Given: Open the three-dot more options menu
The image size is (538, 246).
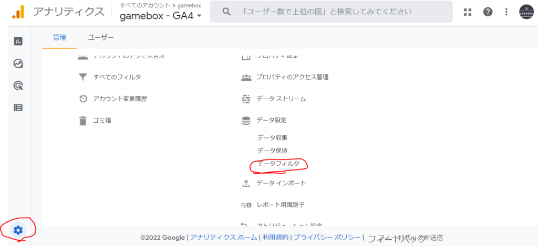Looking at the screenshot, I should coord(506,12).
